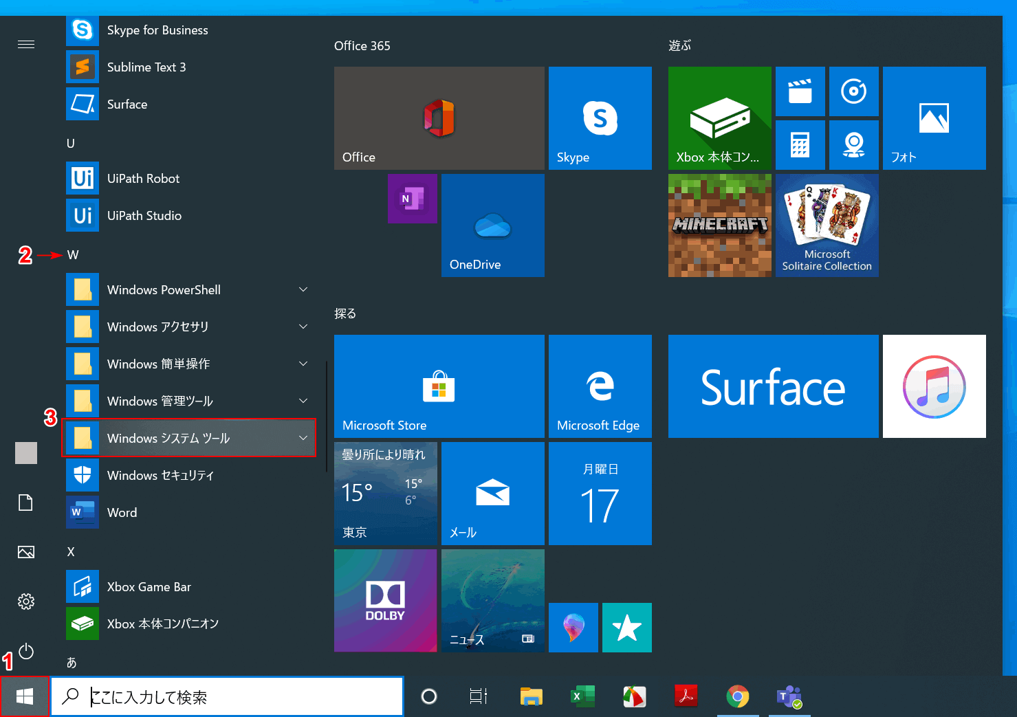This screenshot has width=1017, height=717.
Task: Open the iTunes tile
Action: click(x=934, y=386)
